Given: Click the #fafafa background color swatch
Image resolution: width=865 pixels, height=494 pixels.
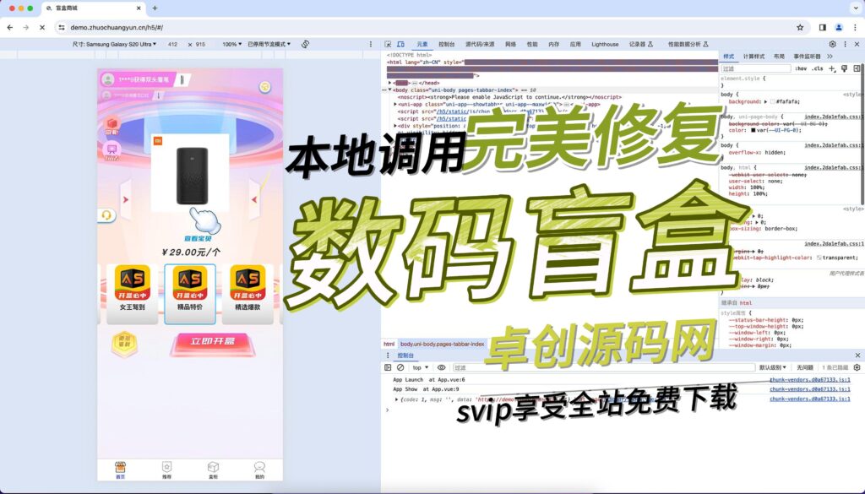Looking at the screenshot, I should [773, 101].
